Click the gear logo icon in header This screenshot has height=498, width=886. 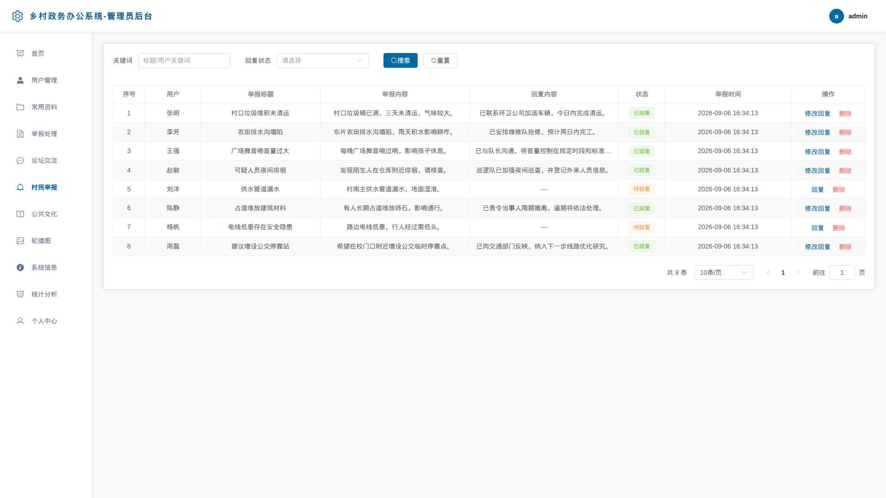point(18,16)
